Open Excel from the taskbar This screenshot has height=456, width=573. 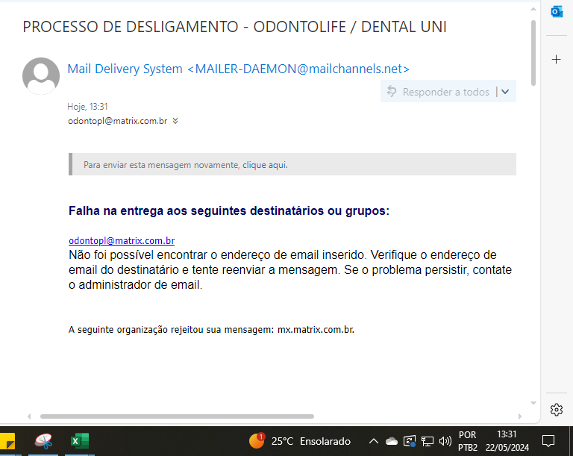click(x=80, y=440)
